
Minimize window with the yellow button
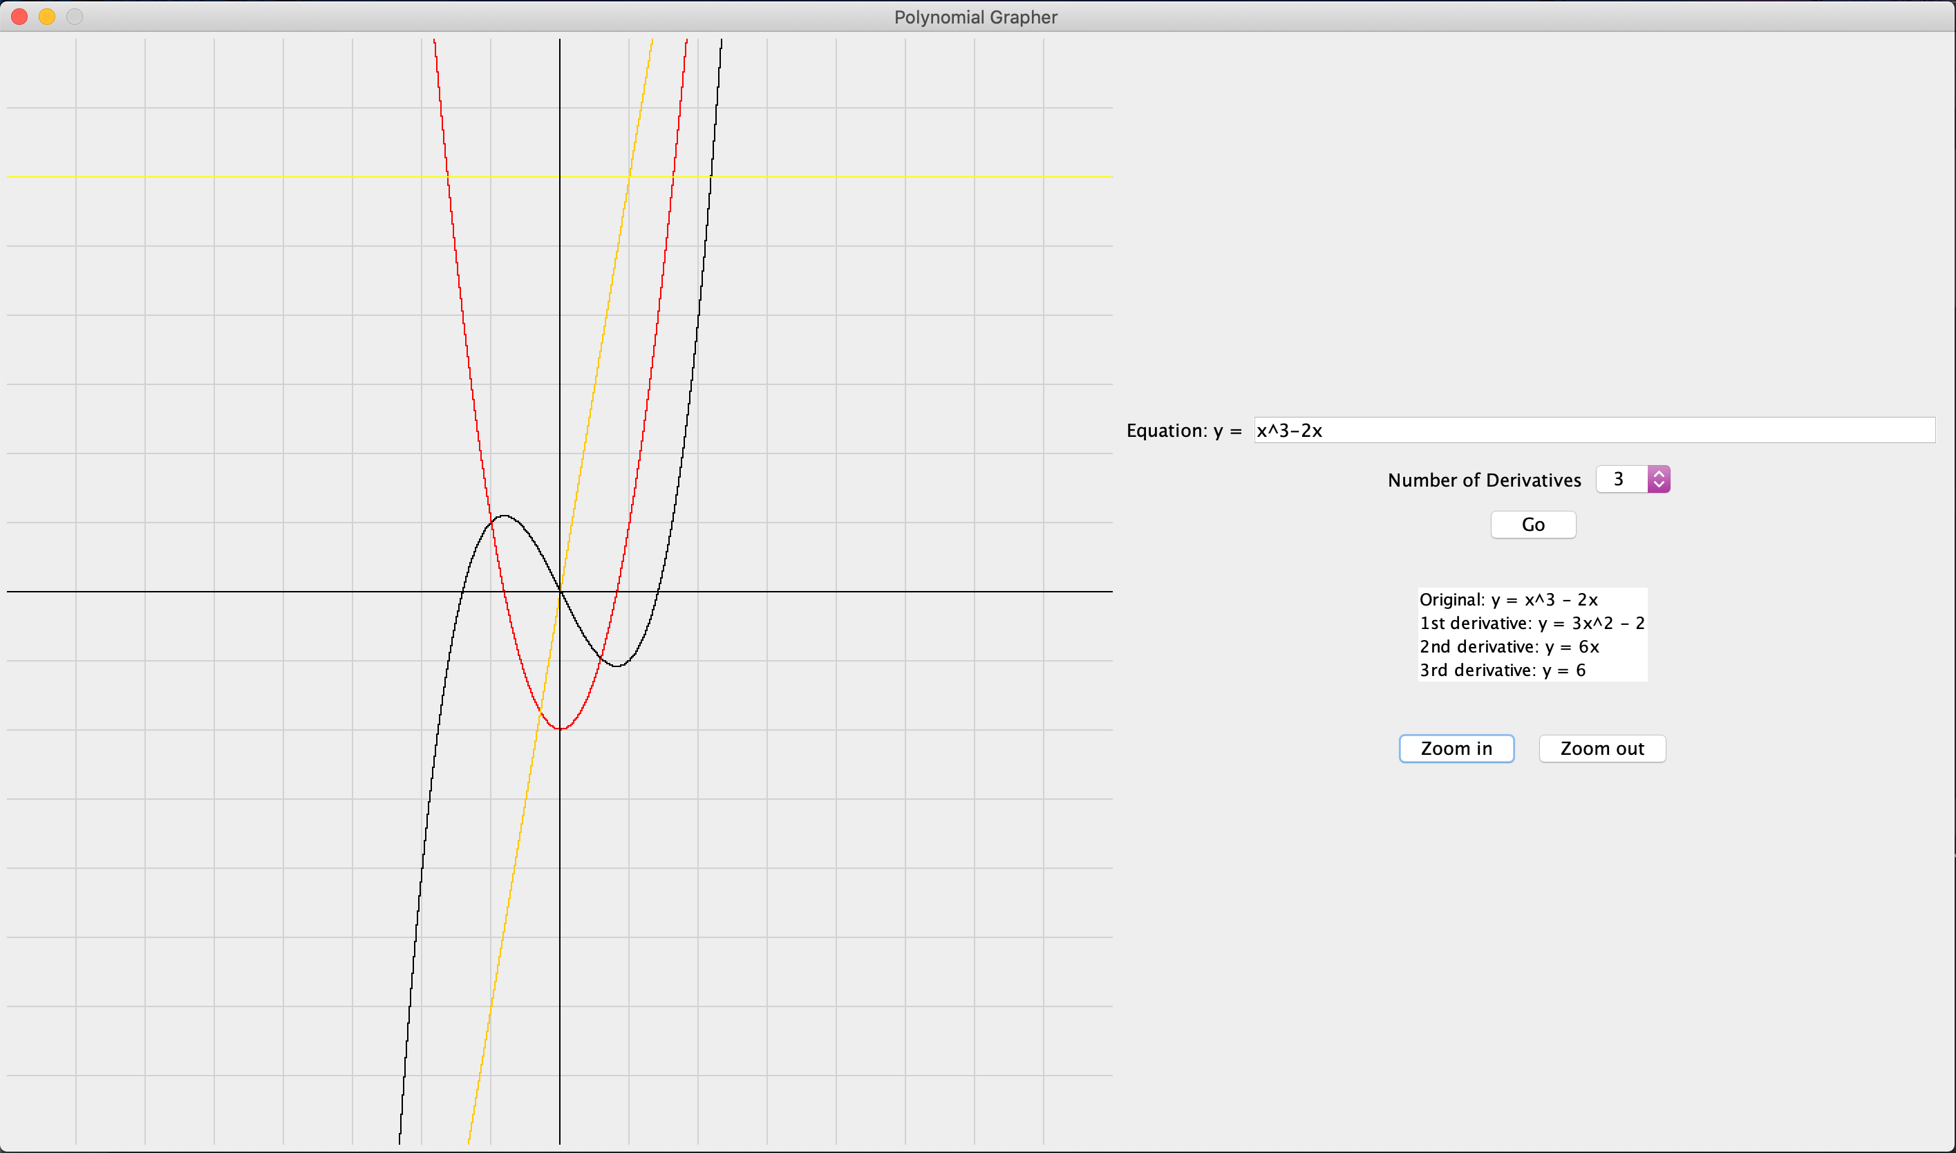point(46,17)
